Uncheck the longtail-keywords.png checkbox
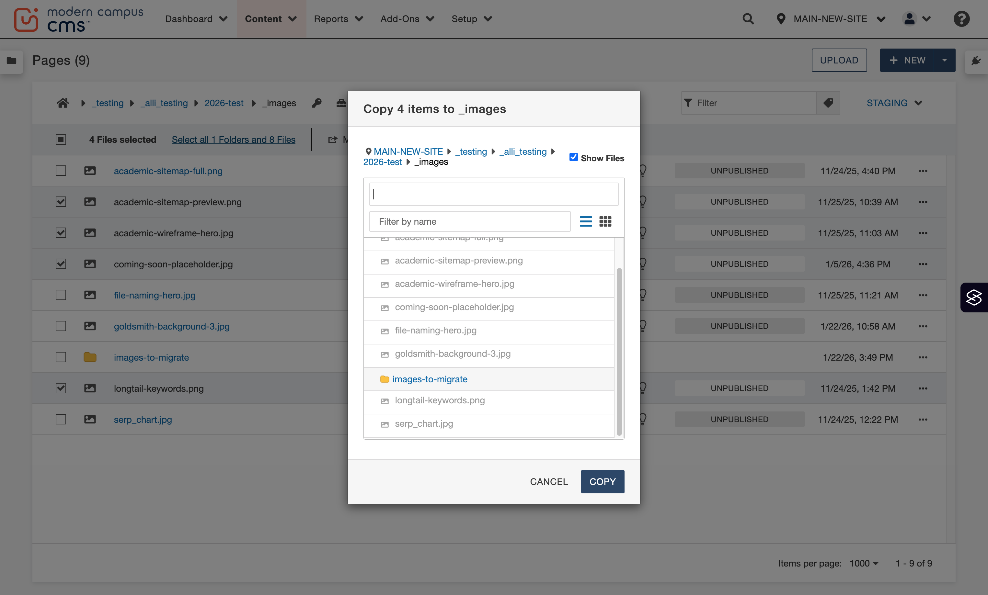Screen dimensions: 988x595 click(61, 388)
